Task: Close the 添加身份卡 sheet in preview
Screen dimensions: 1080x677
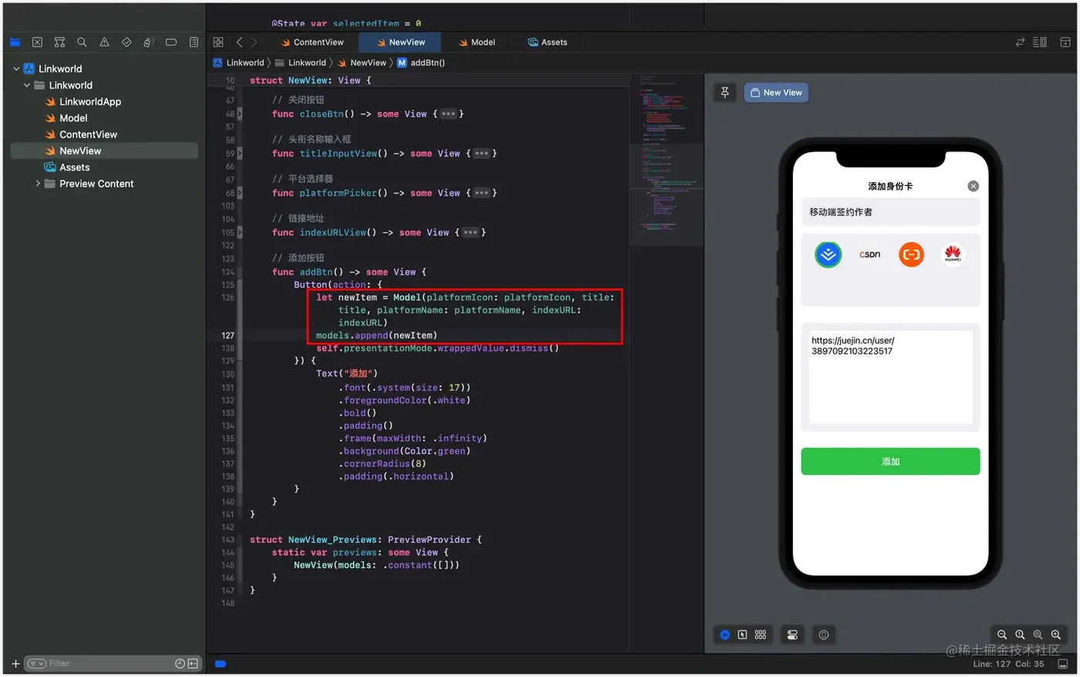Action: coord(973,186)
